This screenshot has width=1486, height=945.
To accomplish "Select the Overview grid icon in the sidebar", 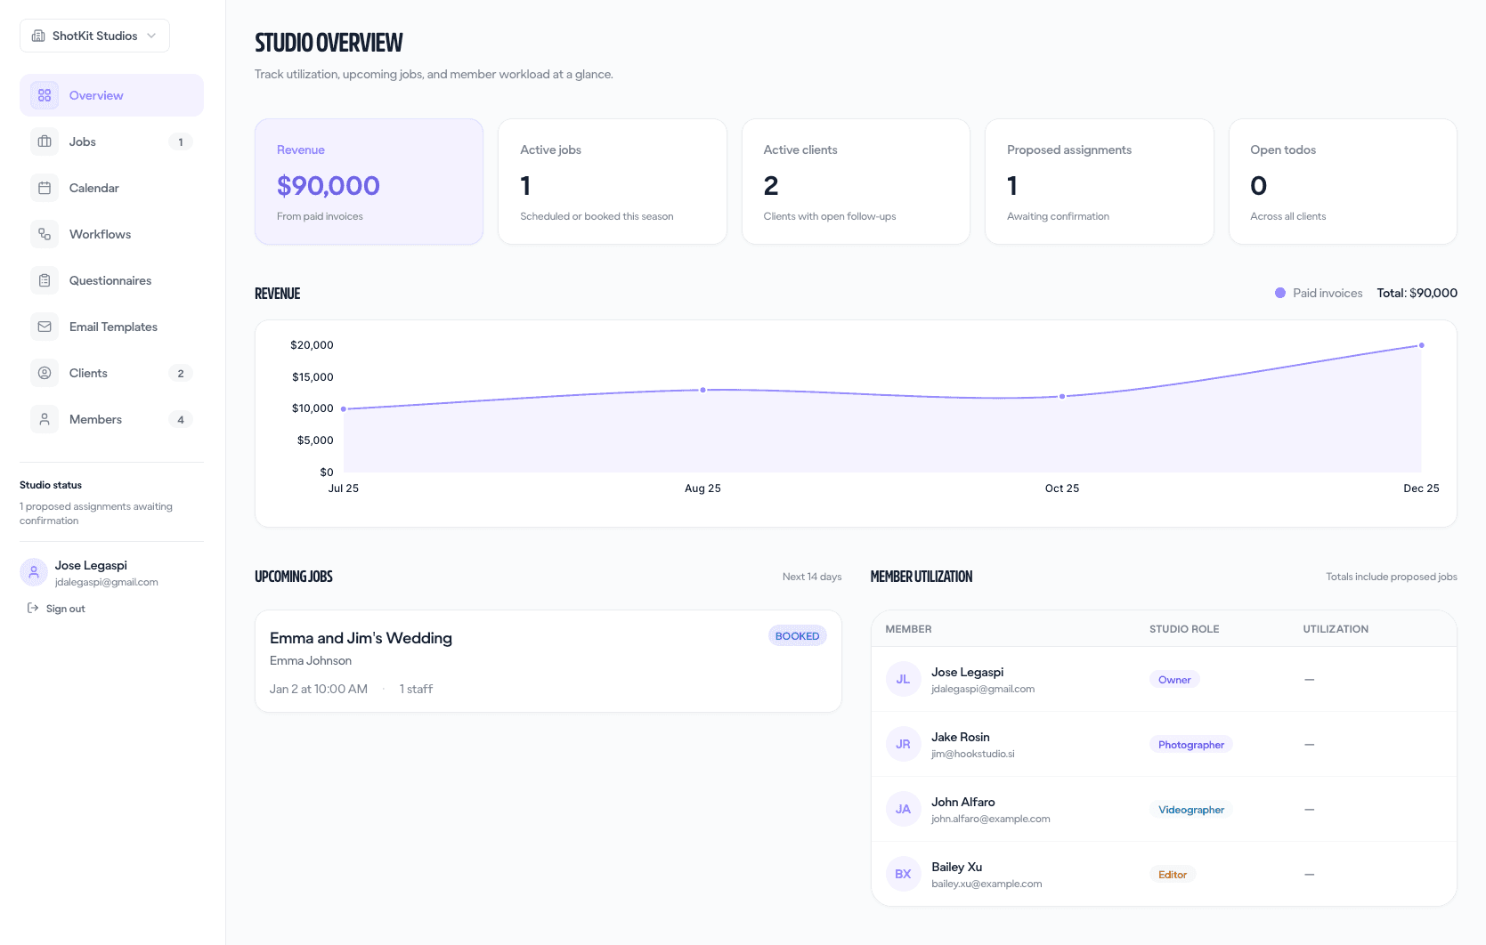I will [44, 94].
